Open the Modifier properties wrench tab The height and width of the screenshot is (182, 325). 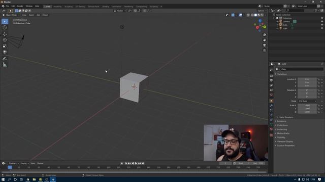(271, 106)
